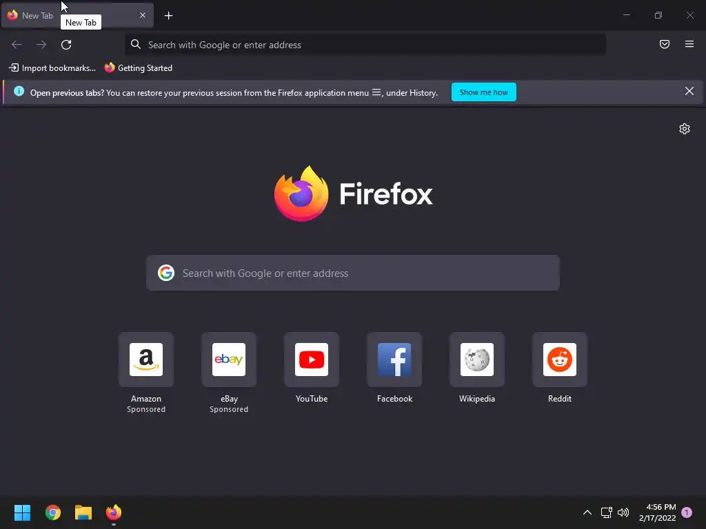Screen dimensions: 706x529
Task: Open the eBay shortcut tile
Action: coord(229,360)
